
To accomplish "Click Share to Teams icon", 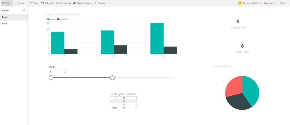I will click(74, 3).
